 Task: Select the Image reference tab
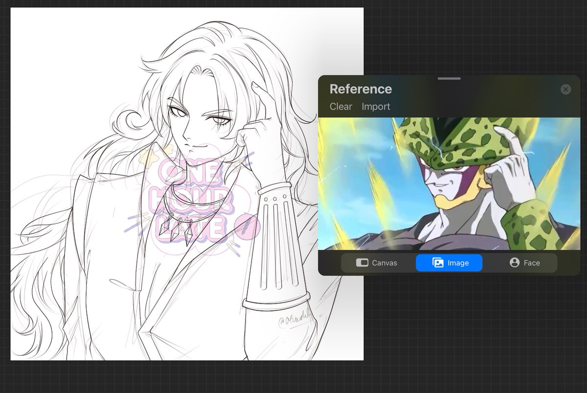pos(449,263)
